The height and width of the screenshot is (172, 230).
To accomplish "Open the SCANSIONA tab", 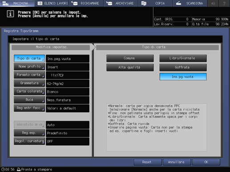I will click(190, 3).
